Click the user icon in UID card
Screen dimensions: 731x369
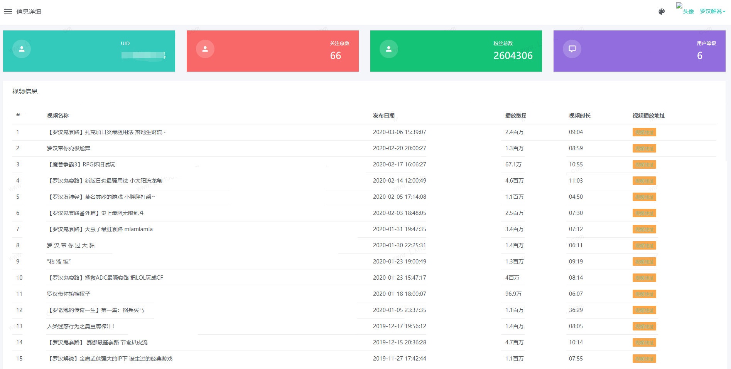pyautogui.click(x=22, y=49)
